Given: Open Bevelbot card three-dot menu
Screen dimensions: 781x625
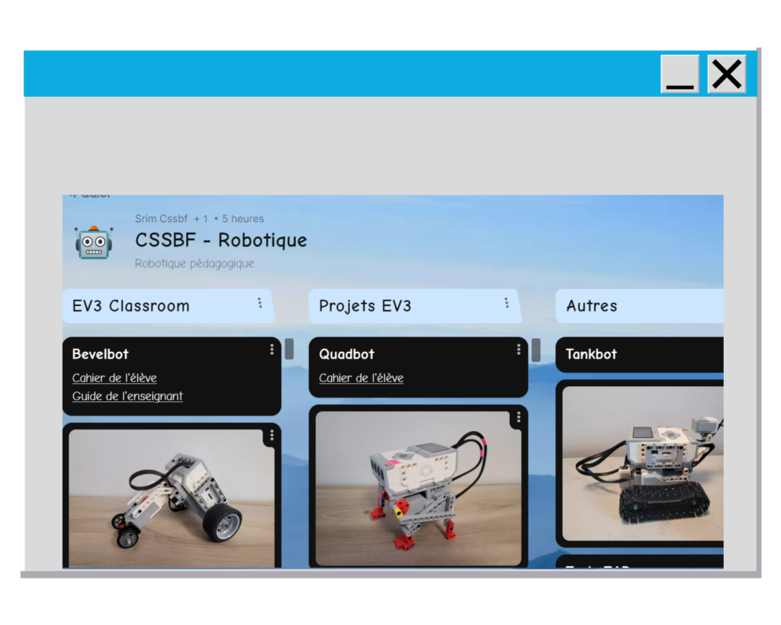Looking at the screenshot, I should point(272,350).
